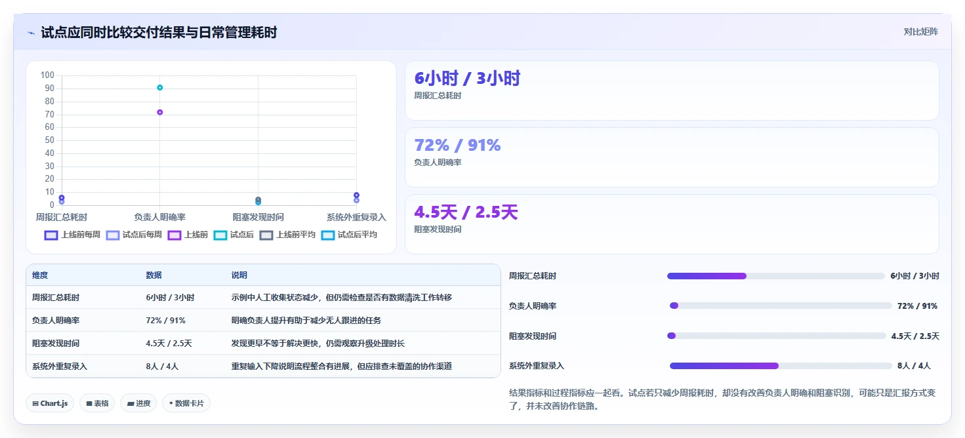The height and width of the screenshot is (438, 965).
Task: Click the 负责人明确率 progress bar
Action: point(781,306)
